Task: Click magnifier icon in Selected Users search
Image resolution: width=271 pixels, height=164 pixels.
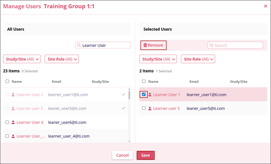Action: [211, 45]
